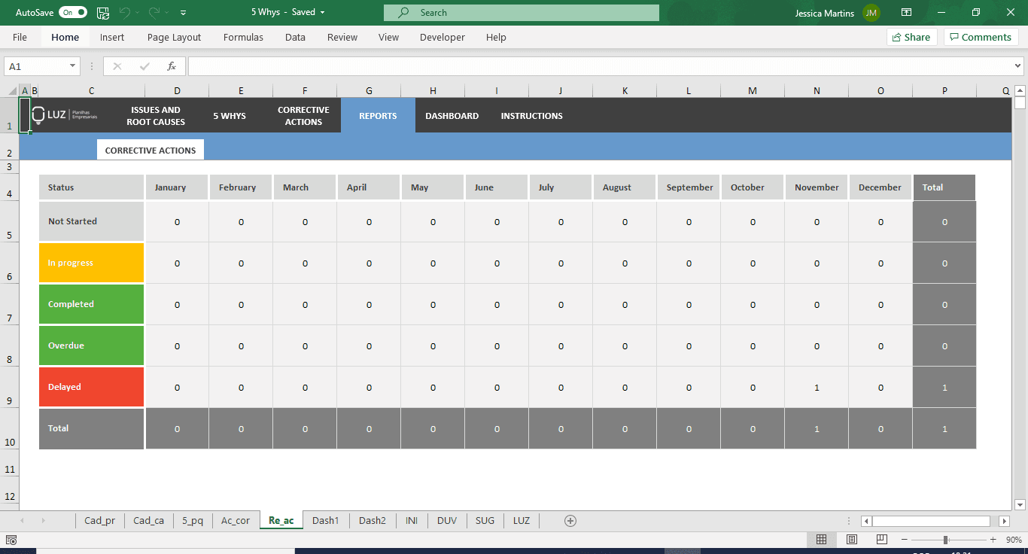Click the Delayed November value 1

(x=817, y=387)
